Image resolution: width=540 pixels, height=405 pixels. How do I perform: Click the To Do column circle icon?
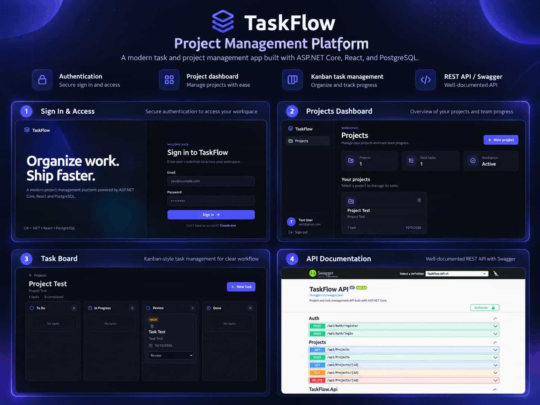(x=32, y=308)
